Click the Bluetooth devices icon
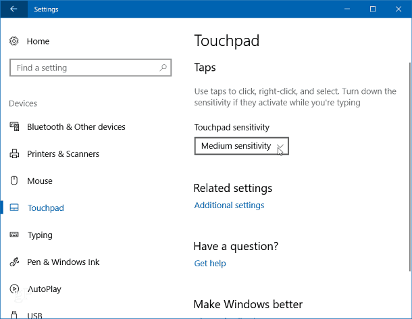 [x=14, y=126]
